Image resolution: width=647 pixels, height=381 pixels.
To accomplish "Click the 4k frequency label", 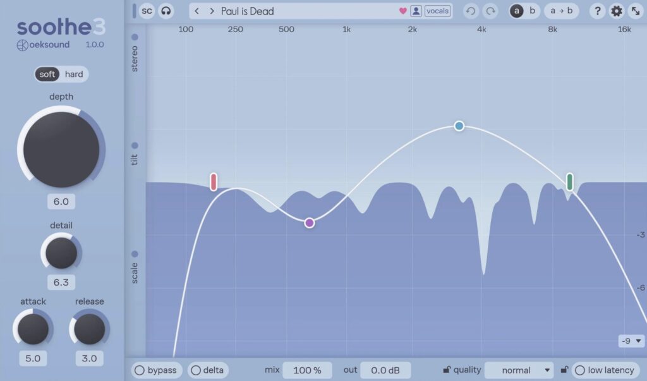I will pyautogui.click(x=481, y=29).
